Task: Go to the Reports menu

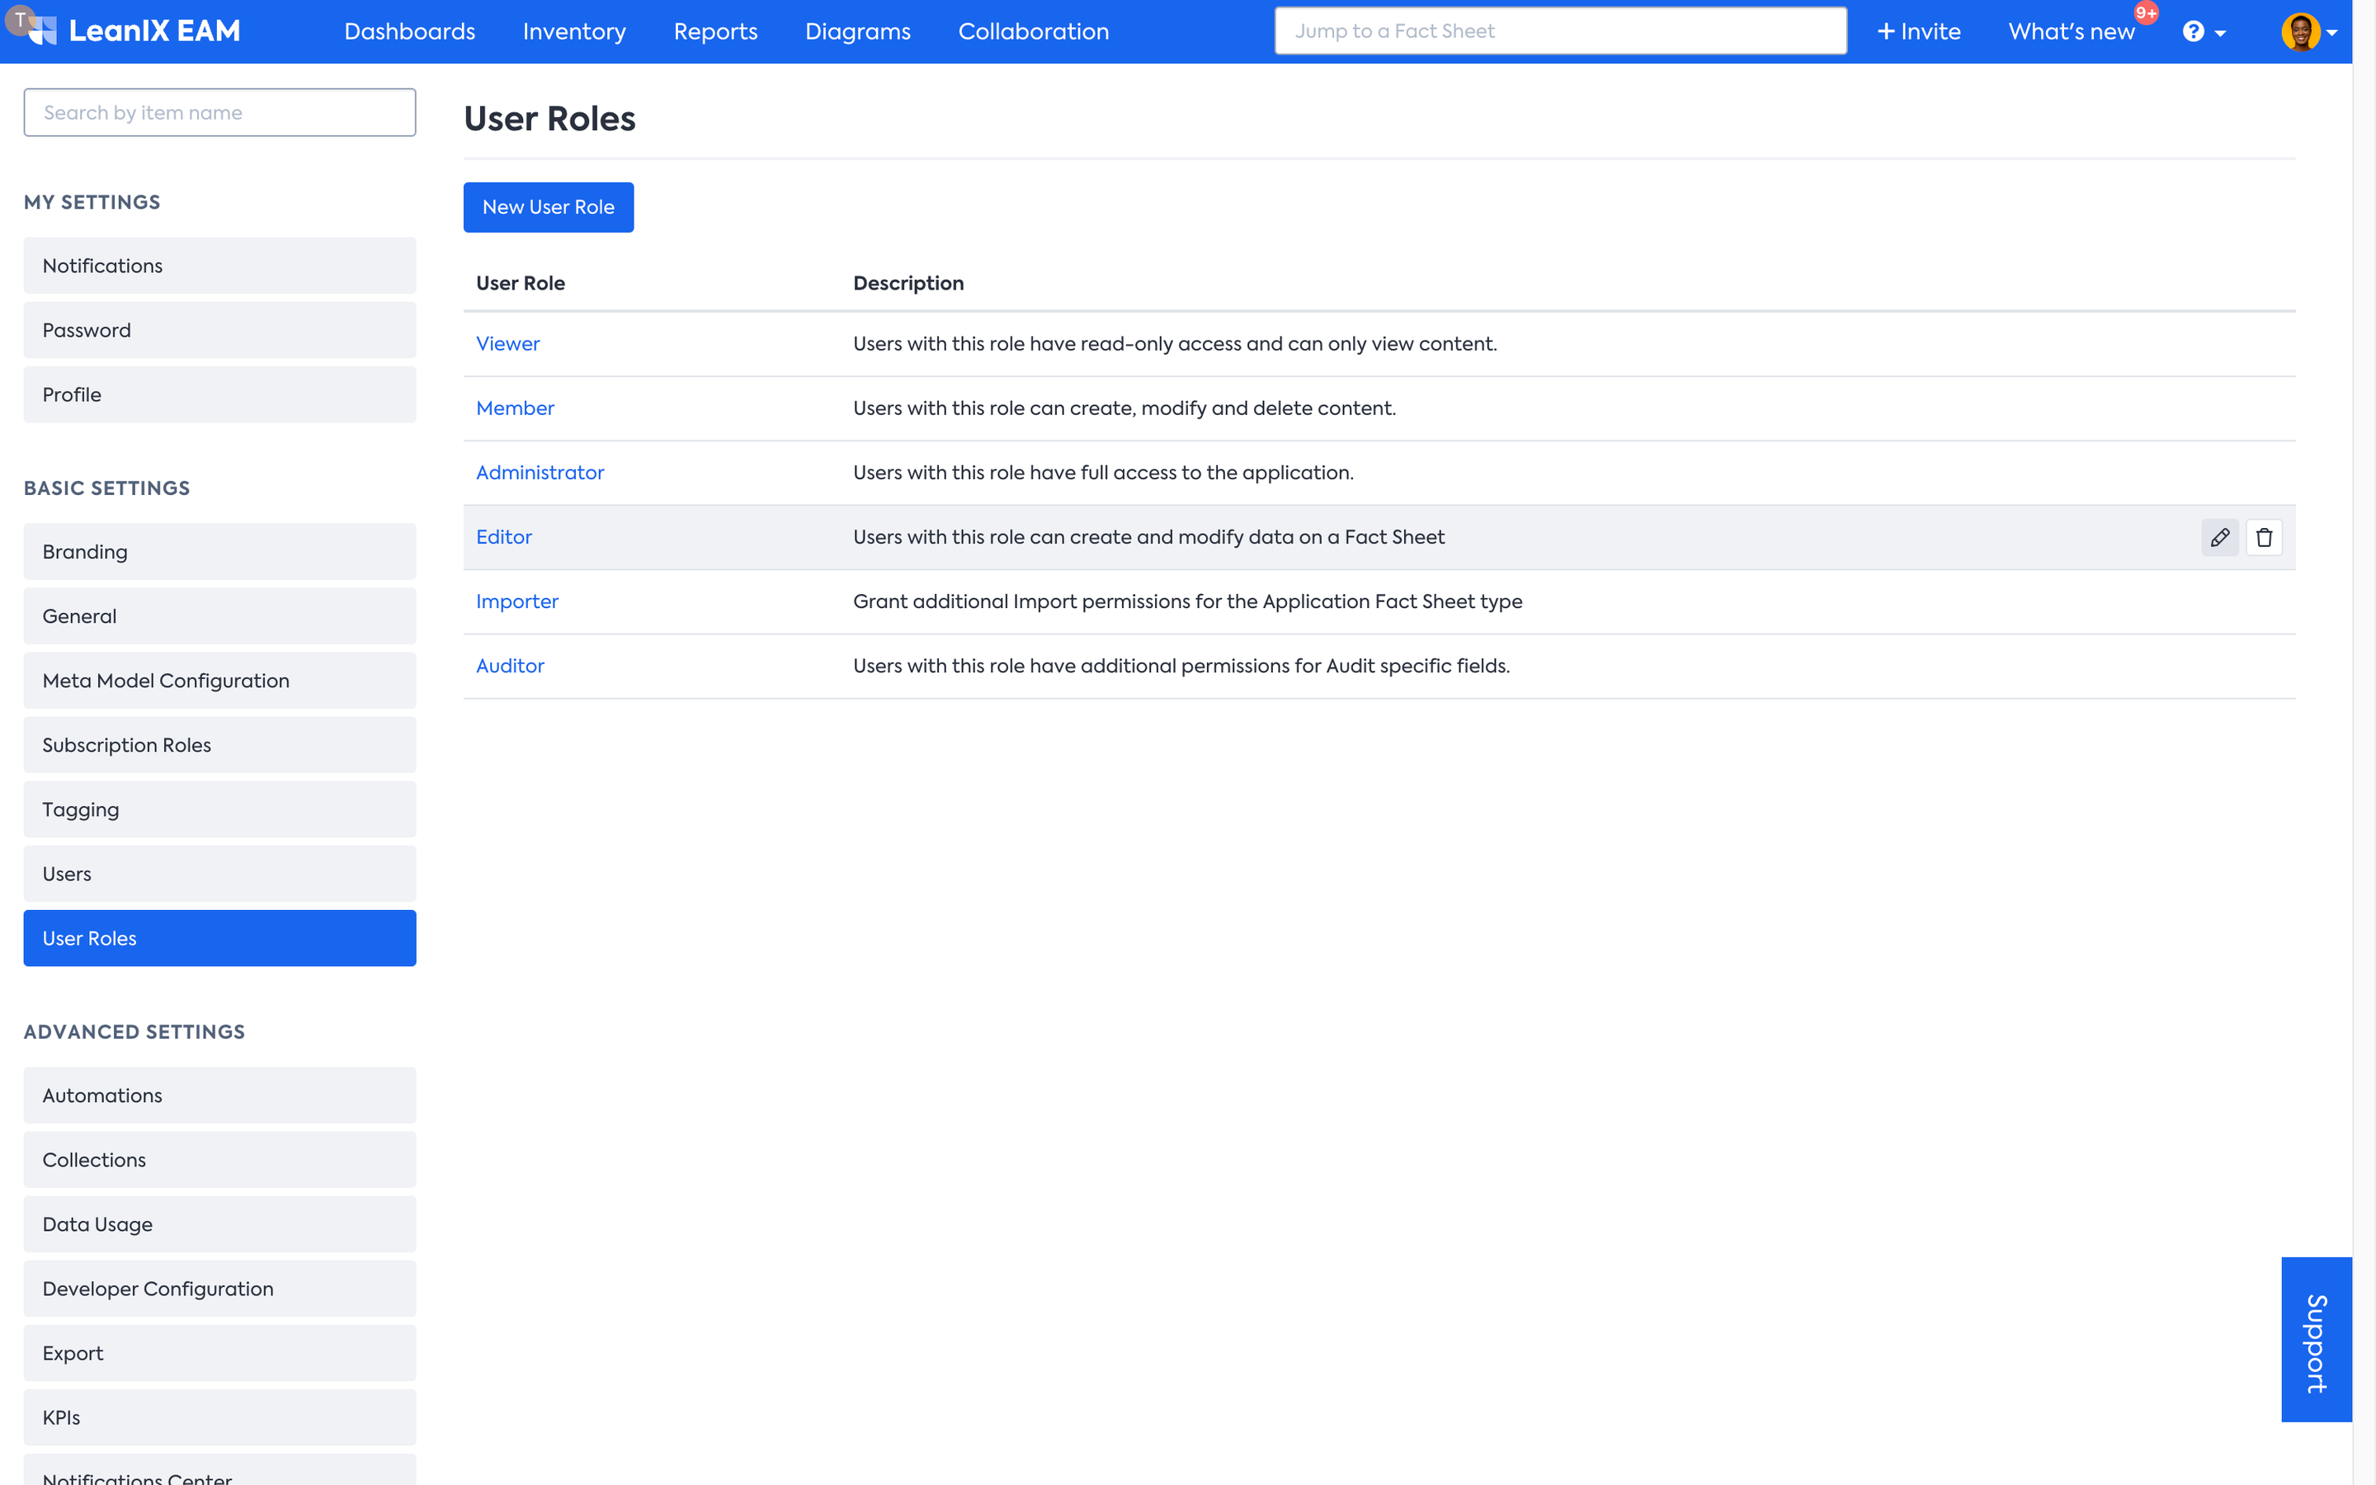Action: tap(714, 31)
